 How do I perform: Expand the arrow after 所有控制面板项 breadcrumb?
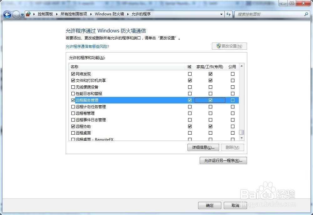91,14
